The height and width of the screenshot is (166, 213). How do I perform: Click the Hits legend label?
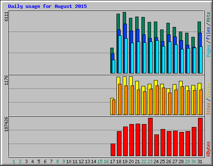click(208, 17)
